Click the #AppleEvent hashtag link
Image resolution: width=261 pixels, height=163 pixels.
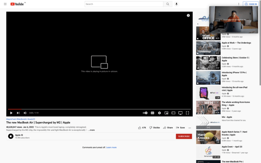point(11,119)
